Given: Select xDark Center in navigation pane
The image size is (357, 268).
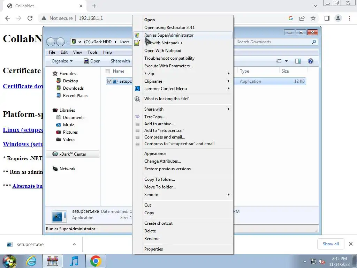Looking at the screenshot, I should pyautogui.click(x=73, y=154).
